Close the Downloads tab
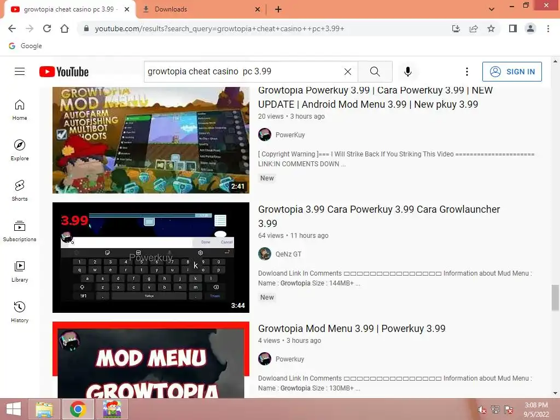The image size is (560, 420). click(258, 9)
